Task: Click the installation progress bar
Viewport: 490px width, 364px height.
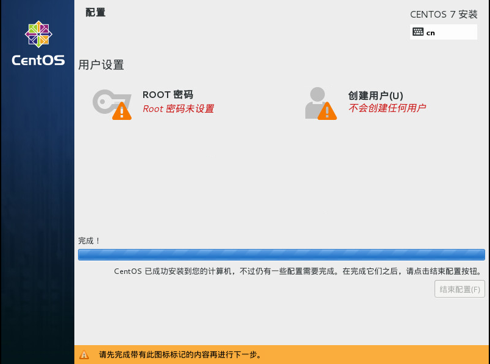Action: tap(281, 254)
